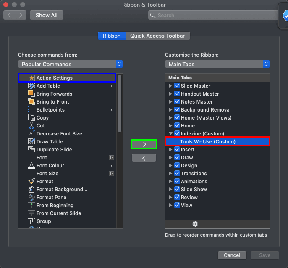Remove command with the left arrow button
The height and width of the screenshot is (268, 288).
[144, 158]
